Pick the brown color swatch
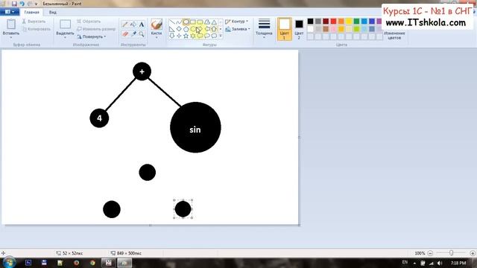477x268 pixels. coord(326,29)
